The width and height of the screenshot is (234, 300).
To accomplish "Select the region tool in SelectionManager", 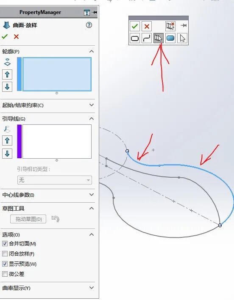I will (x=170, y=38).
